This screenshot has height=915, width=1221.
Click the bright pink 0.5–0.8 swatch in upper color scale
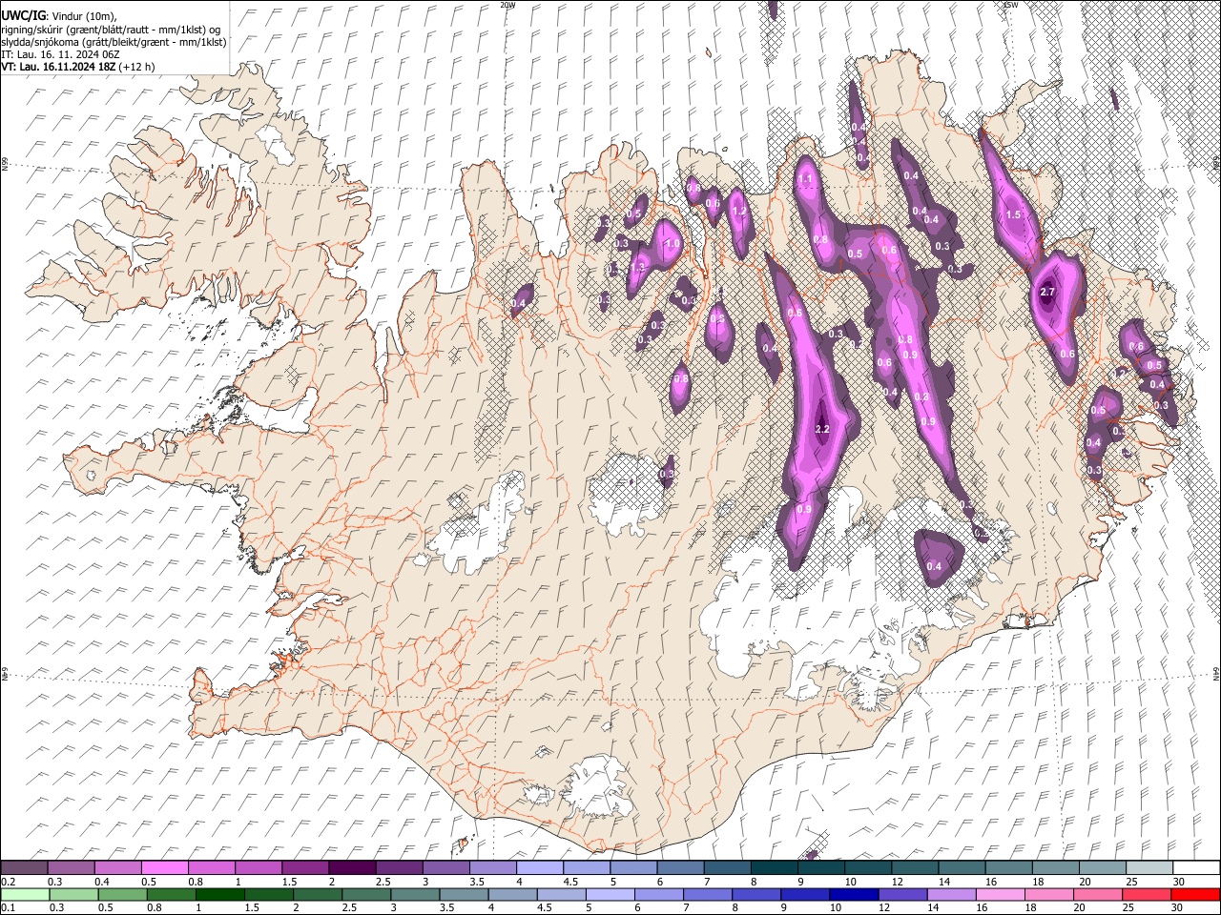click(x=165, y=868)
